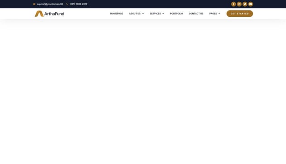Select the Pages menu label
This screenshot has height=164, width=286.
[213, 14]
